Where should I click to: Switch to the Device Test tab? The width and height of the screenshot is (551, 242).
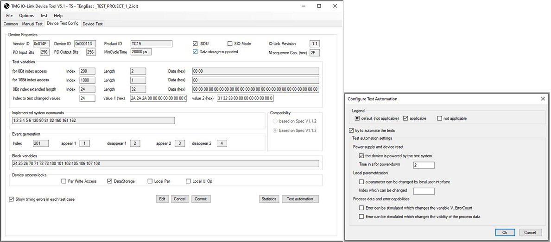coord(93,24)
